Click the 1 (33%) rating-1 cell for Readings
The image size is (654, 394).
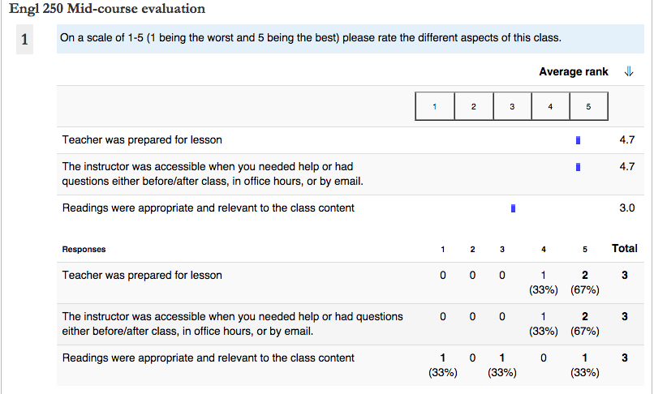coord(442,366)
